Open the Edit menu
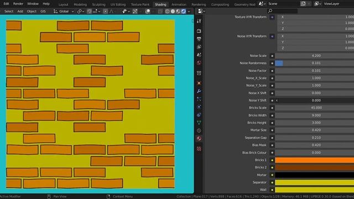The image size is (354, 199). [x=6, y=4]
